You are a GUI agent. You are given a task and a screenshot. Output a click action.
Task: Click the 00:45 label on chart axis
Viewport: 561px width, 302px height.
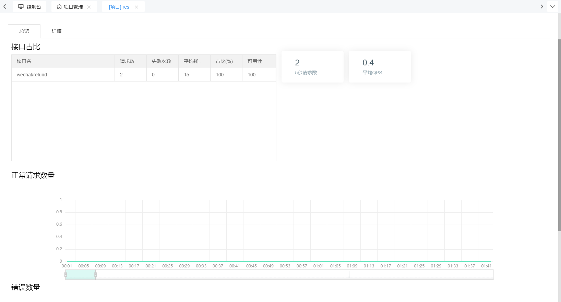[x=251, y=266]
